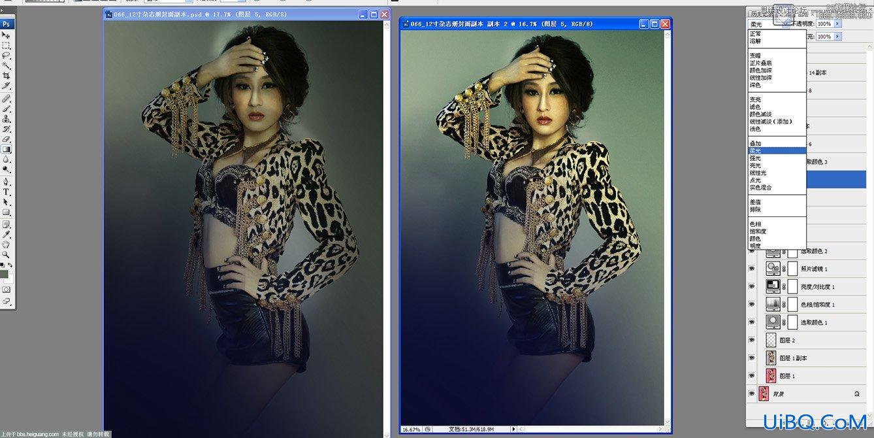Image resolution: width=874 pixels, height=438 pixels.
Task: Click the Ps logo at toolbar top
Action: point(6,24)
